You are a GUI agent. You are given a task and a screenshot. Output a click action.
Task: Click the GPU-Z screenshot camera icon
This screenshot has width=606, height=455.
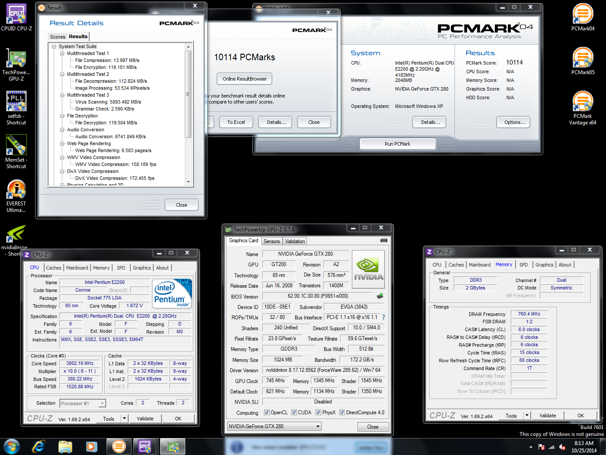[x=384, y=240]
